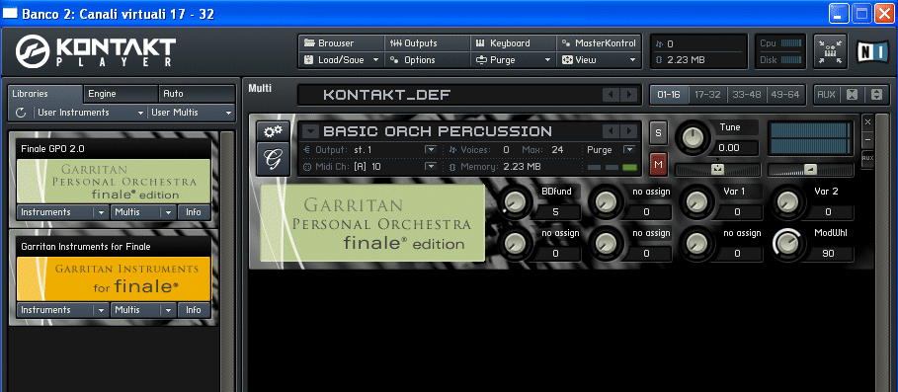The width and height of the screenshot is (898, 392).
Task: Toggle the AUX sends view
Action: [826, 95]
